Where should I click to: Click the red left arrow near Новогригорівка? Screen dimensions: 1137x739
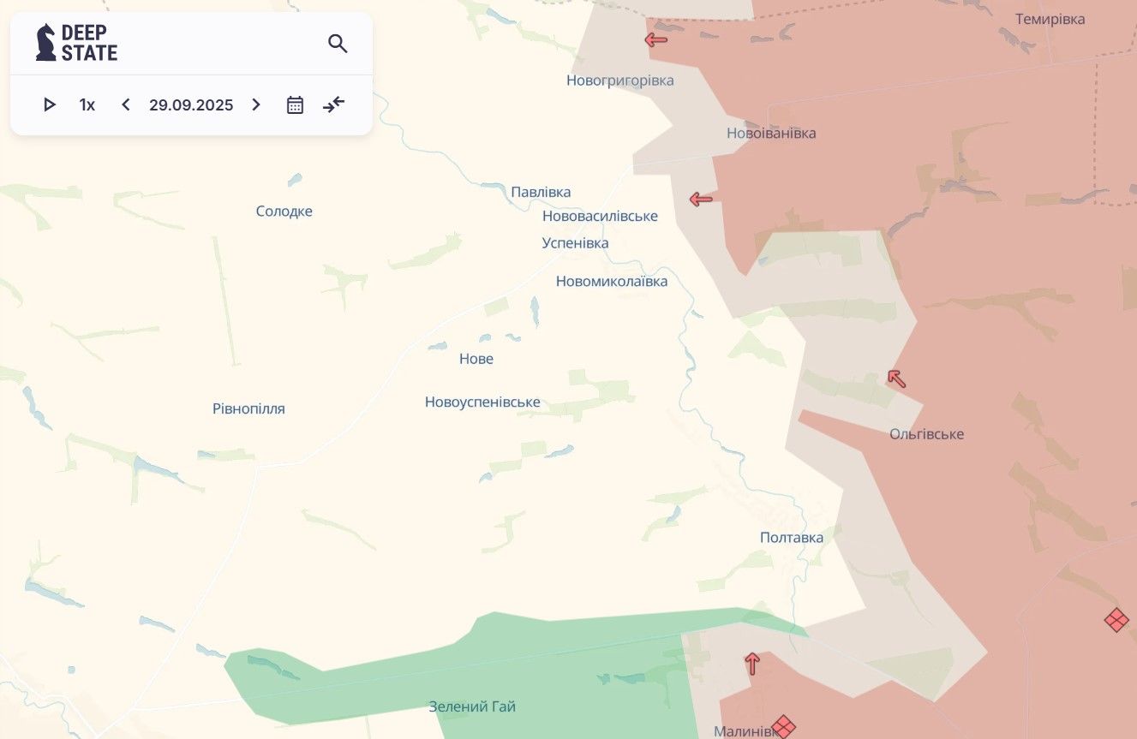[656, 39]
